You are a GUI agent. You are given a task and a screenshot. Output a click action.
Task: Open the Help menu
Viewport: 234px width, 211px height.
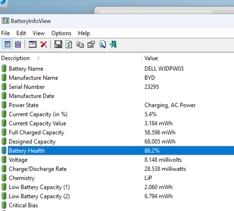[x=84, y=33]
